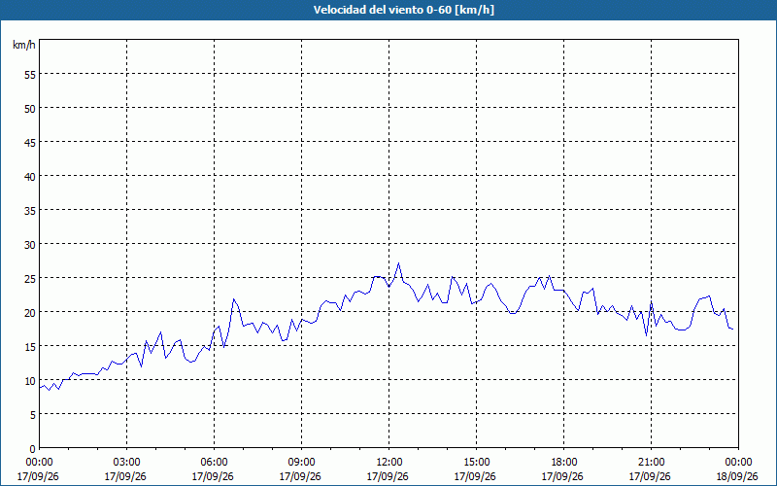Click the km/h axis unit label
Image resolution: width=777 pixels, height=486 pixels.
pyautogui.click(x=23, y=45)
